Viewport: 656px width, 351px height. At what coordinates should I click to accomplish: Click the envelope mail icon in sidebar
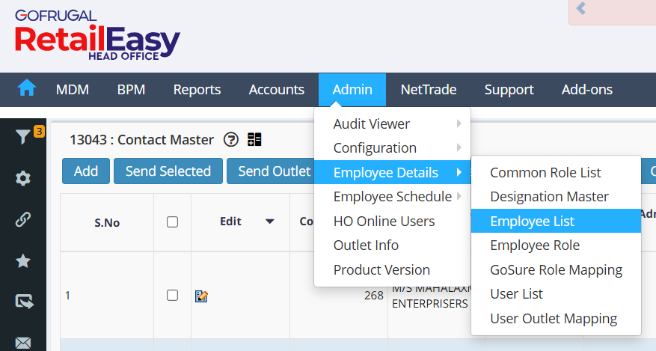coord(23,342)
